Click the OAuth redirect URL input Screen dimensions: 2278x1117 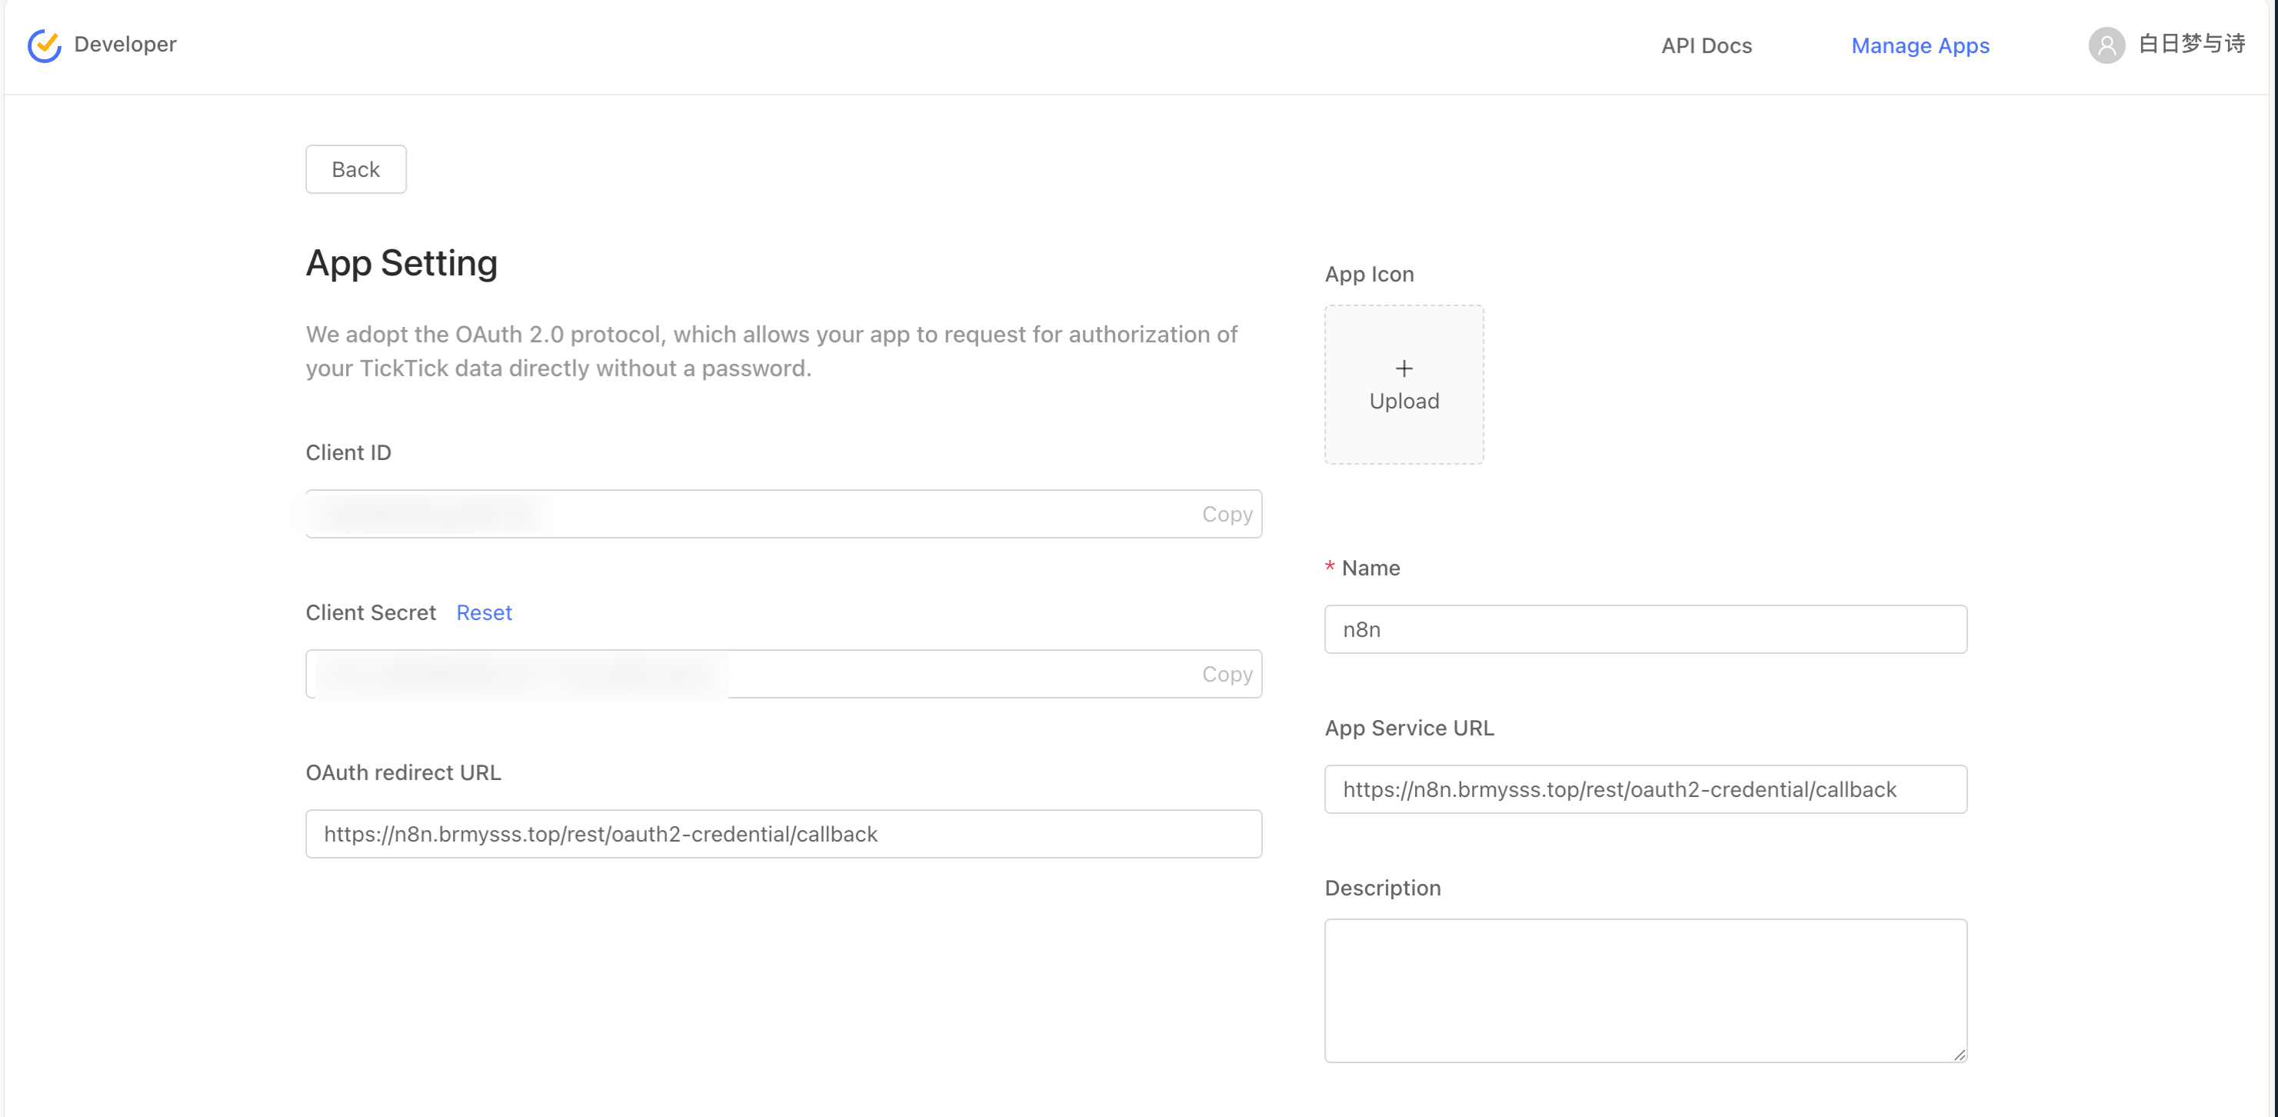click(x=783, y=834)
